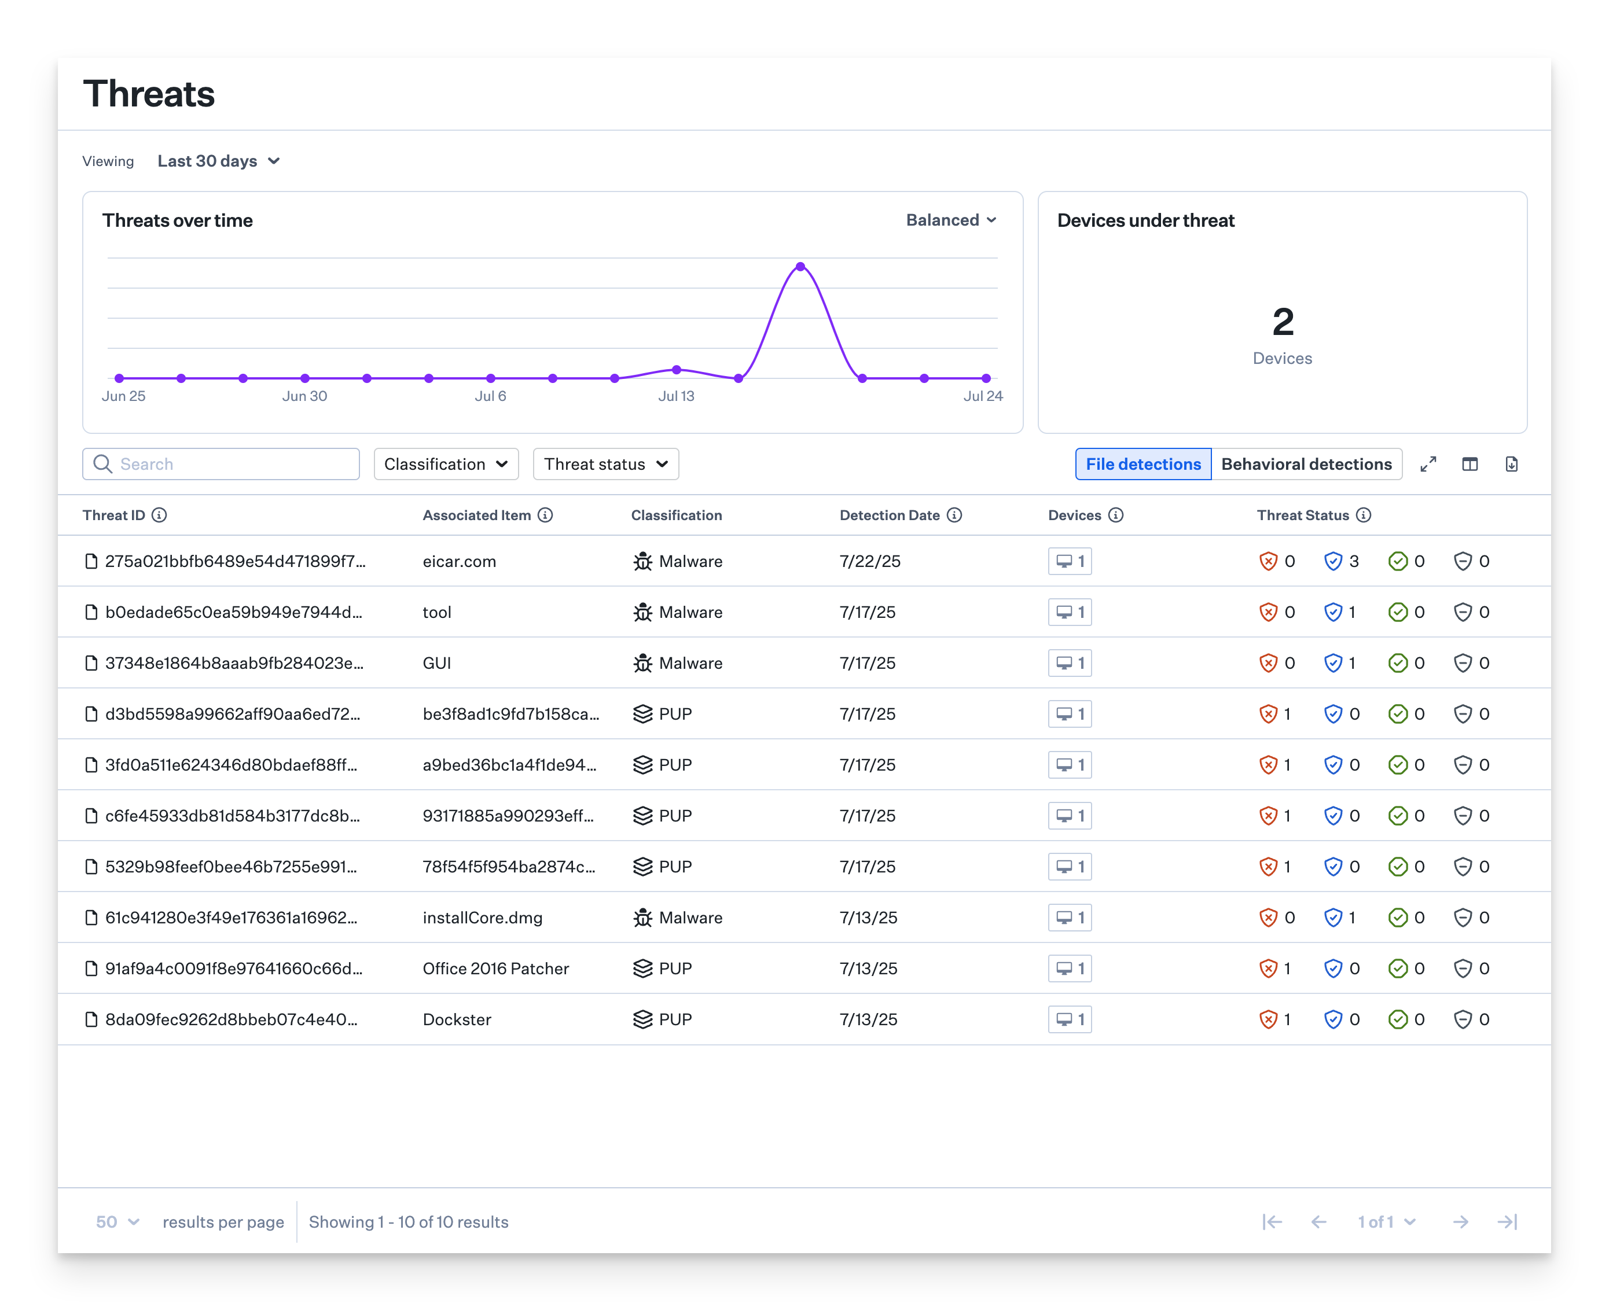Image resolution: width=1609 pixels, height=1311 pixels.
Task: Open the Classification filter dropdown
Action: [446, 465]
